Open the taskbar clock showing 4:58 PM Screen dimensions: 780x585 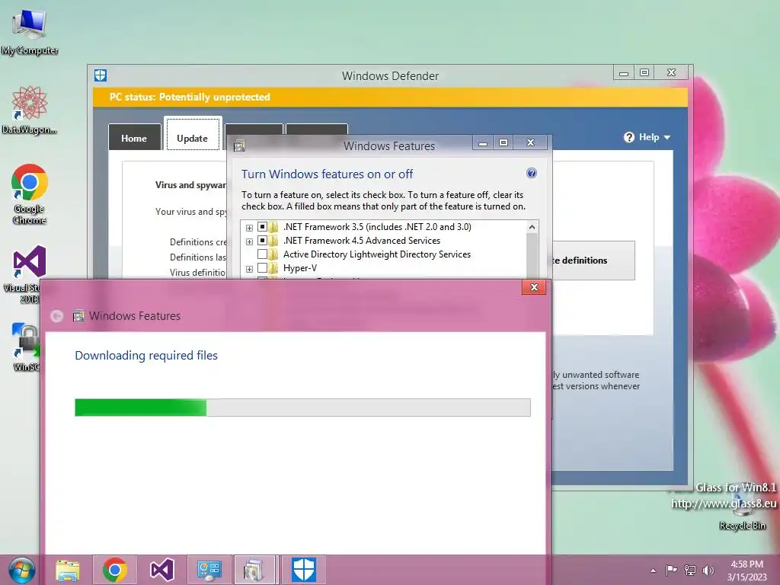coord(746,571)
